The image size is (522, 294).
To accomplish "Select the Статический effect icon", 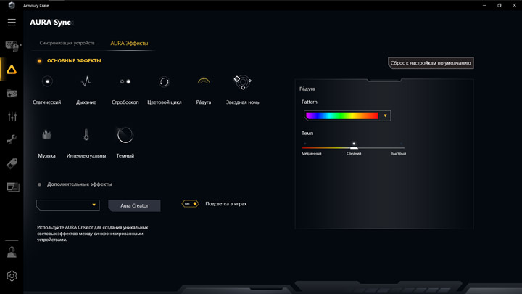I will 47,81.
